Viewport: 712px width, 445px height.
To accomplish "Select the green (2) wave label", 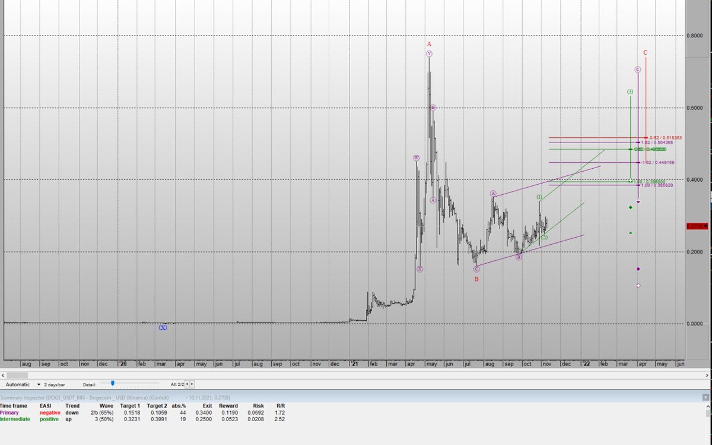I will [x=545, y=238].
